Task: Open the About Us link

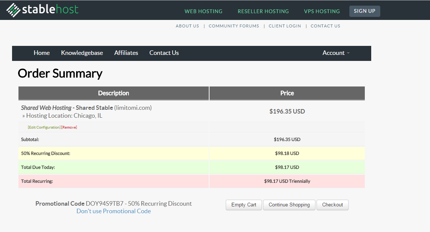Action: 187,26
